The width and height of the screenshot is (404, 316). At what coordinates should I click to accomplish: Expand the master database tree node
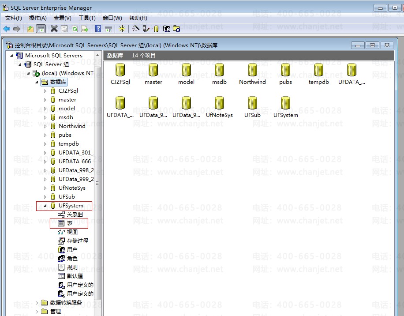[45, 100]
